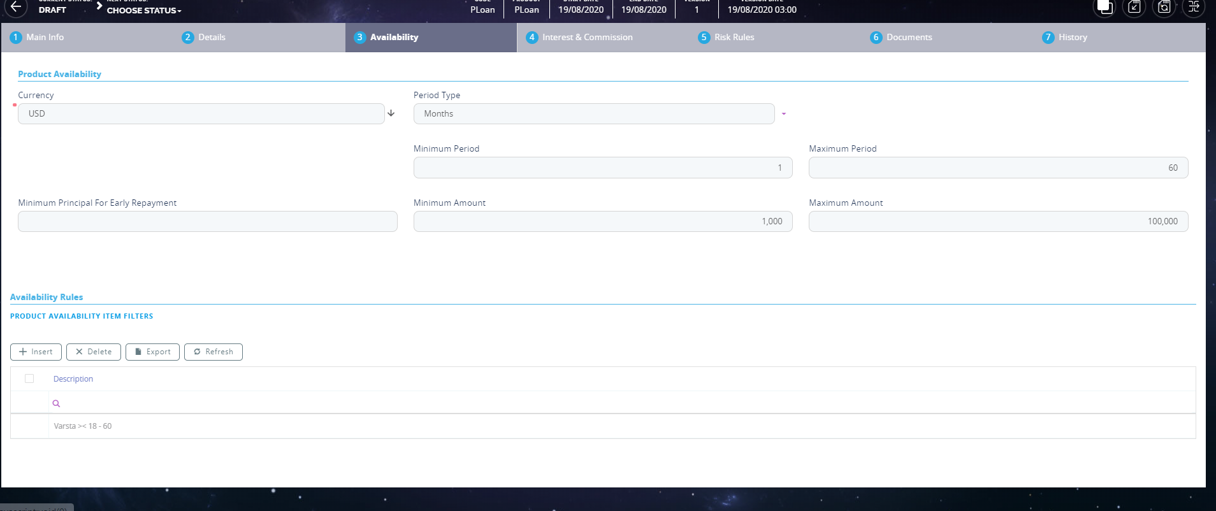1216x511 pixels.
Task: Click the down arrow beside Currency field
Action: point(391,113)
